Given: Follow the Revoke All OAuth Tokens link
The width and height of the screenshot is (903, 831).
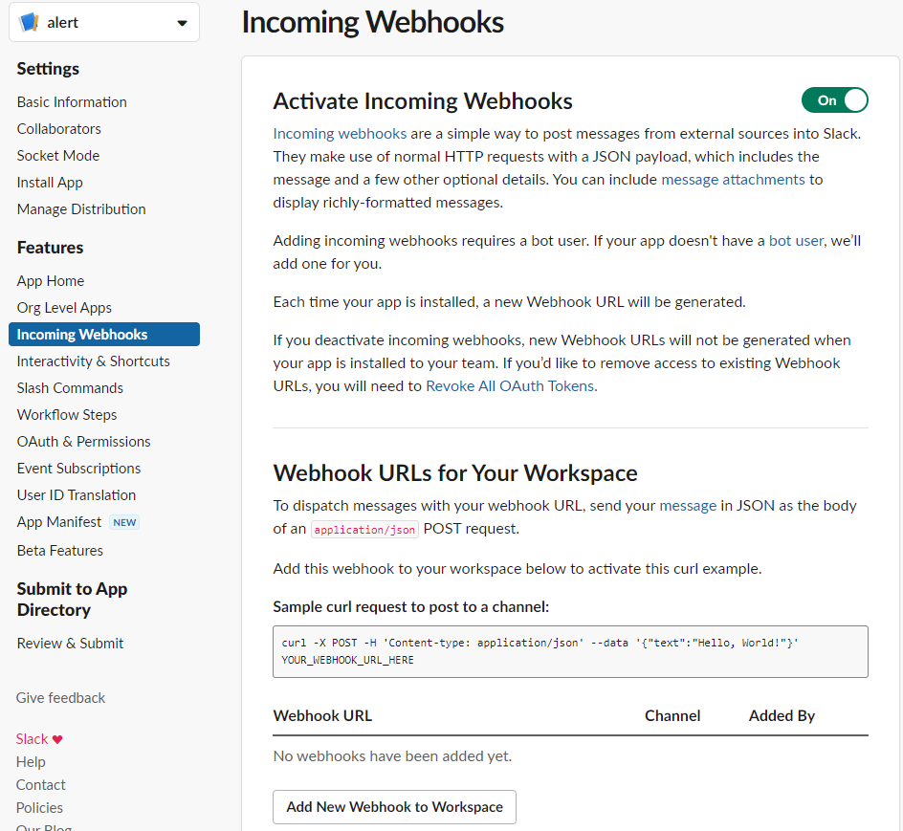Looking at the screenshot, I should pyautogui.click(x=510, y=385).
